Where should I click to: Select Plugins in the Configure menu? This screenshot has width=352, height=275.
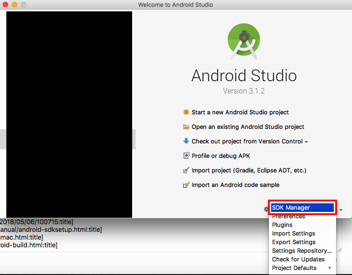302,225
